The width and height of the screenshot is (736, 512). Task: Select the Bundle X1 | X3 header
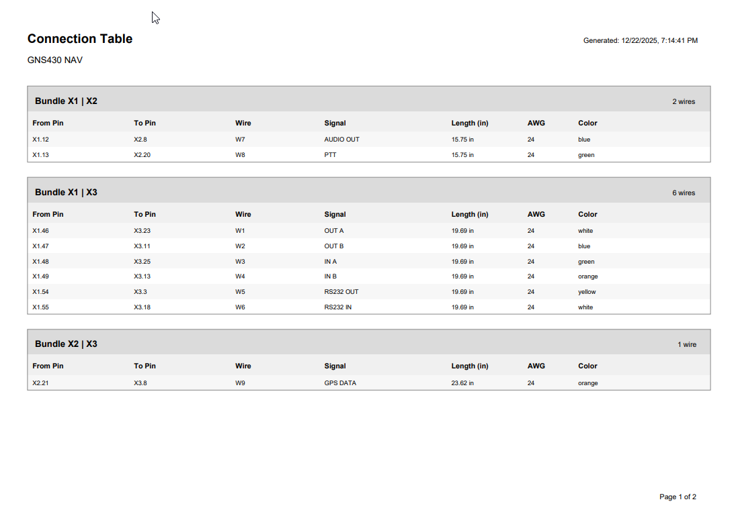[x=65, y=192]
